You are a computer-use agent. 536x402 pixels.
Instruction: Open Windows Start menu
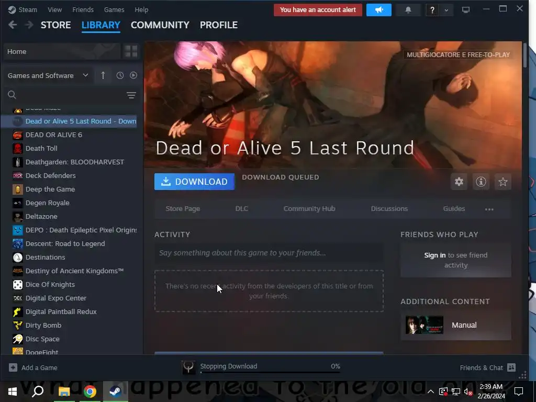point(13,392)
